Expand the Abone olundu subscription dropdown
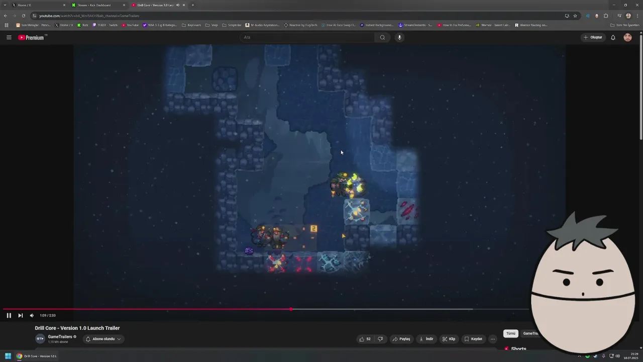 coord(103,339)
